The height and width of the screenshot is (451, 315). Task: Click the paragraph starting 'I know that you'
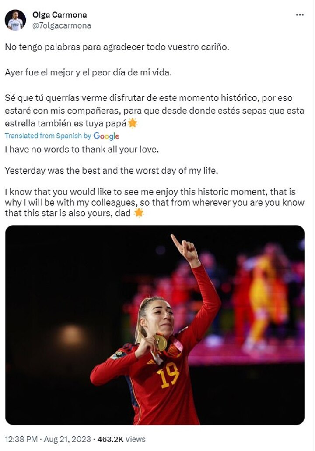pos(154,203)
